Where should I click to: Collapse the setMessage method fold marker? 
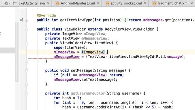[27, 71]
